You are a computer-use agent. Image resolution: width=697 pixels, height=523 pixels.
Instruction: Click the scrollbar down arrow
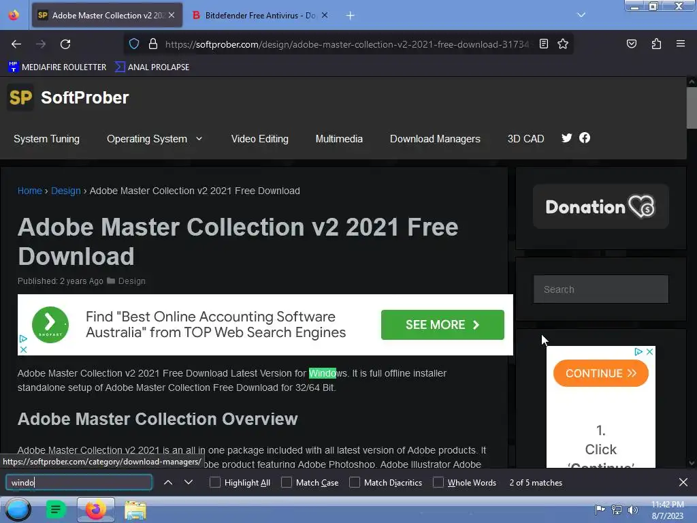[692, 463]
